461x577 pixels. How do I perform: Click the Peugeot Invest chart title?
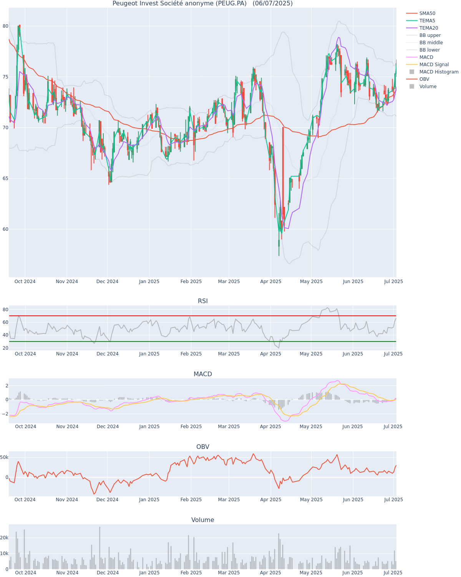(202, 3)
